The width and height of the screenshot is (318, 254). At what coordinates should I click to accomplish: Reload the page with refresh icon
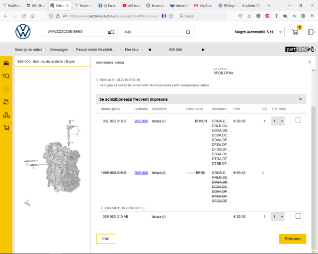pyautogui.click(x=24, y=16)
